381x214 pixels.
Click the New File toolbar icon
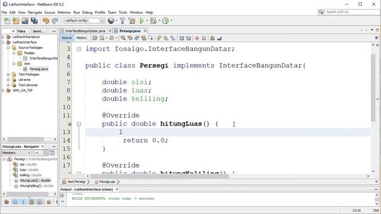click(x=7, y=21)
